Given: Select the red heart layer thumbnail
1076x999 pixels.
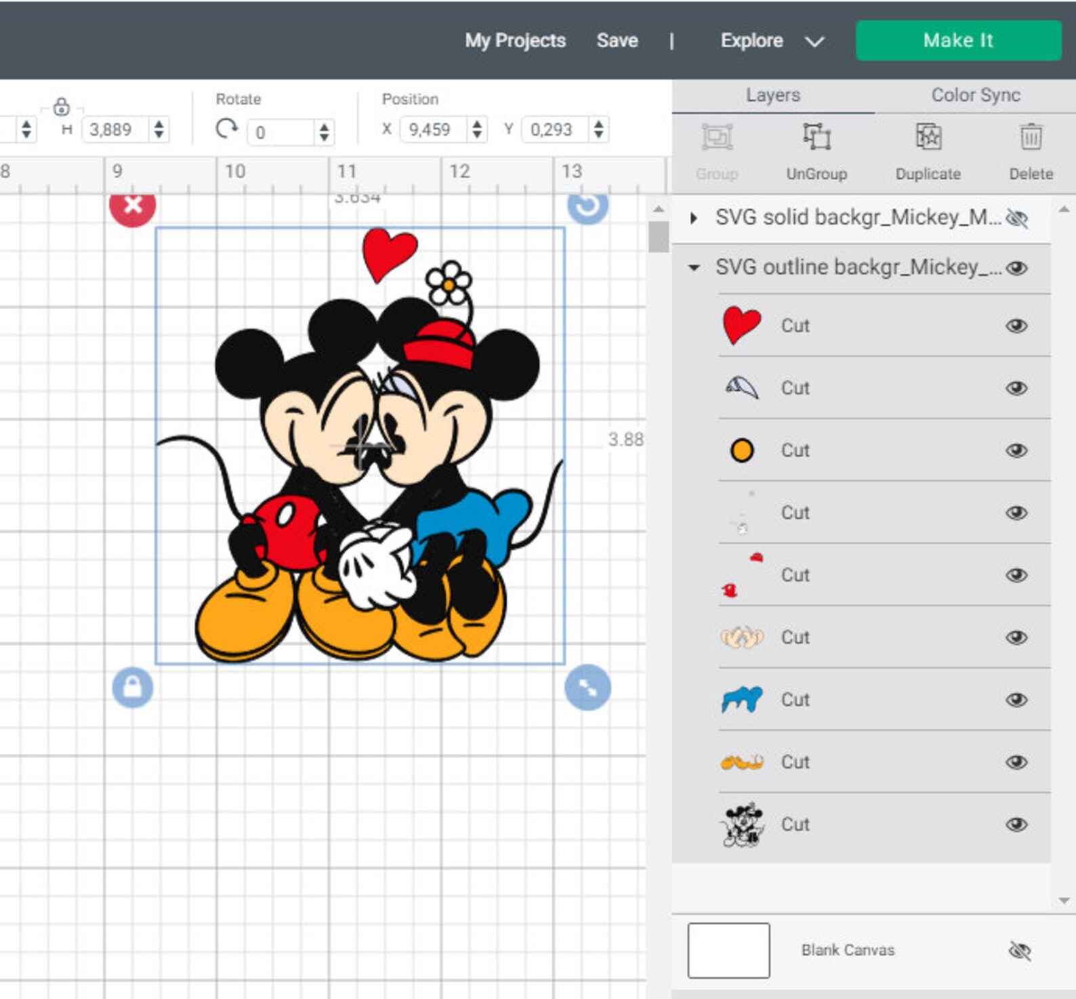Looking at the screenshot, I should (x=742, y=325).
